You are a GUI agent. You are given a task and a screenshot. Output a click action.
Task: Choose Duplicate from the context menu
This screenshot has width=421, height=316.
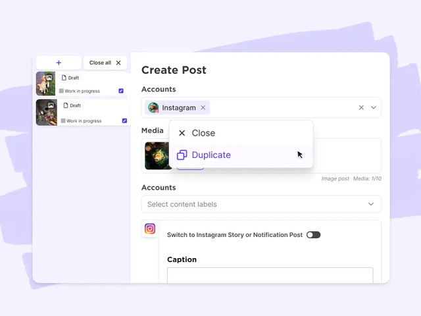[241, 155]
